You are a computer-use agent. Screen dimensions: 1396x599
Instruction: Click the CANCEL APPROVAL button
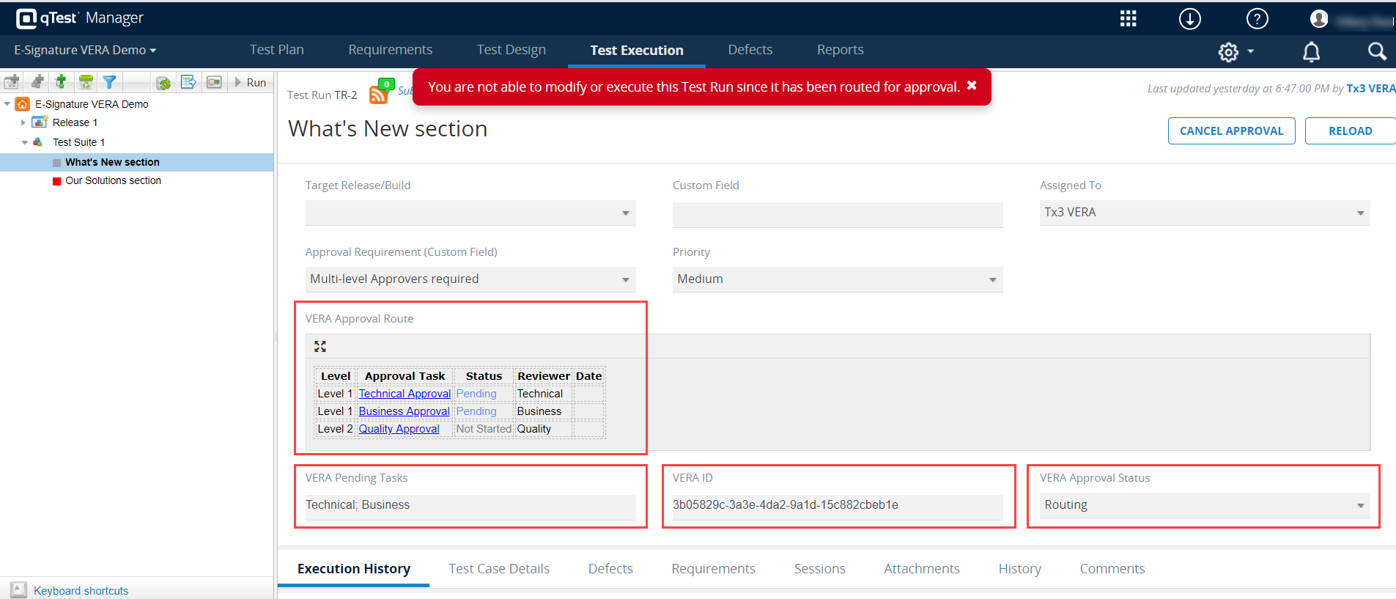pyautogui.click(x=1231, y=131)
